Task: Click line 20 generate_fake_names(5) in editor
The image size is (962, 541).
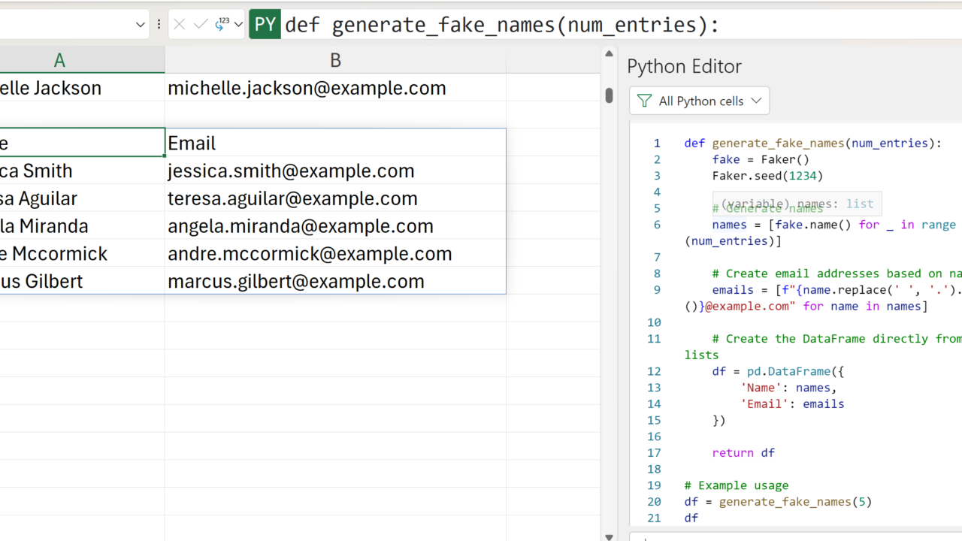Action: click(795, 501)
